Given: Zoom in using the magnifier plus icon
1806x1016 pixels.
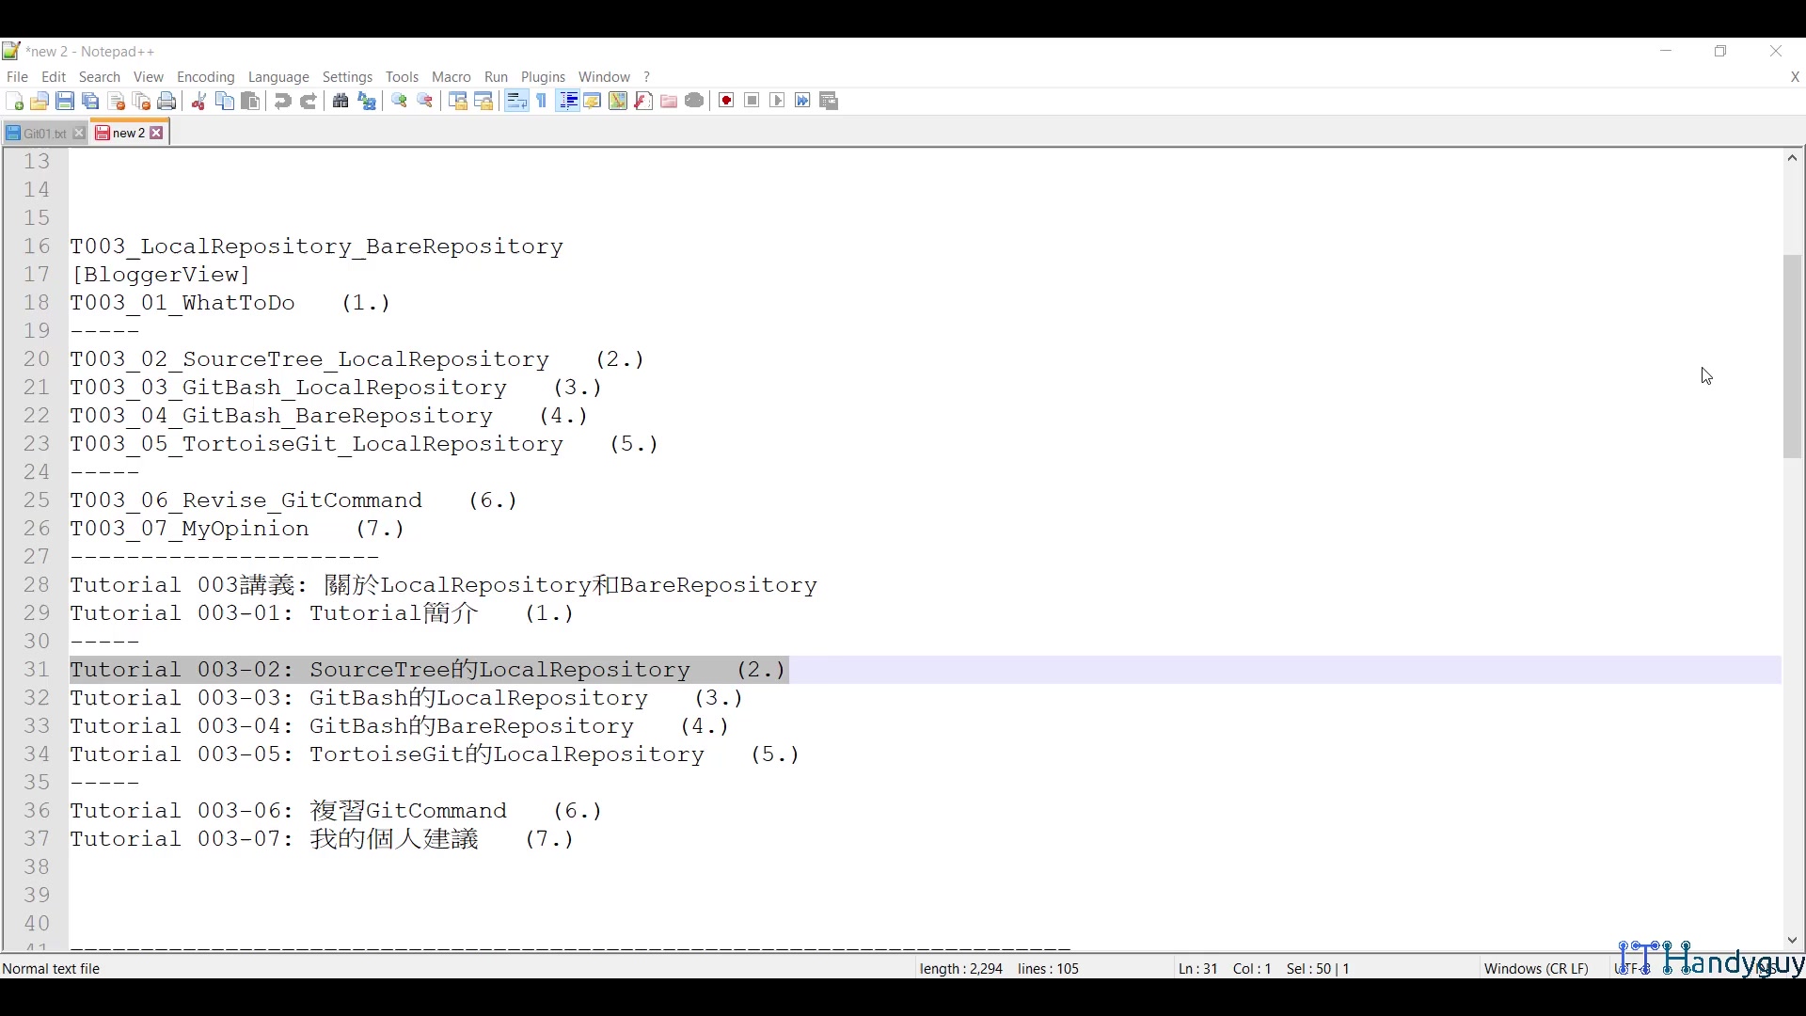Looking at the screenshot, I should [399, 101].
